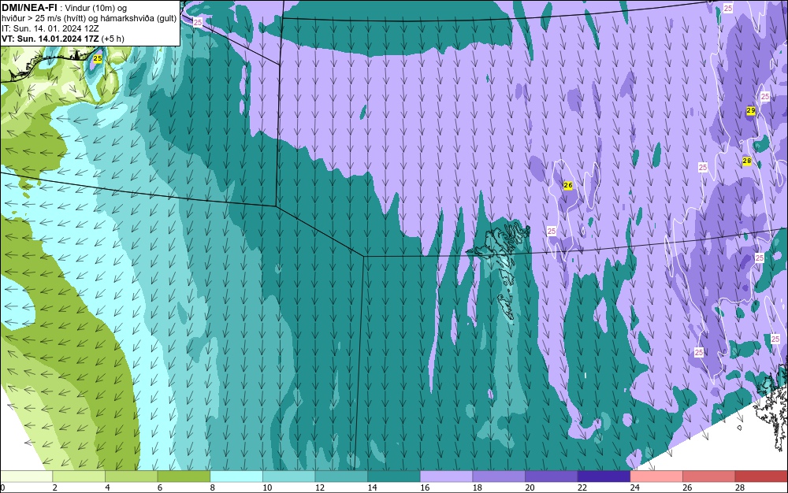The width and height of the screenshot is (788, 493).
Task: Click the 20–22 m/s purple legend swatch
Action: click(552, 476)
